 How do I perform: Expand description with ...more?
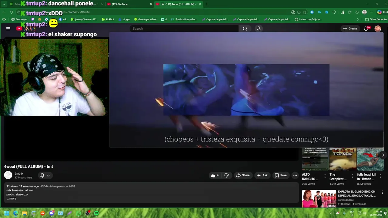[12, 199]
